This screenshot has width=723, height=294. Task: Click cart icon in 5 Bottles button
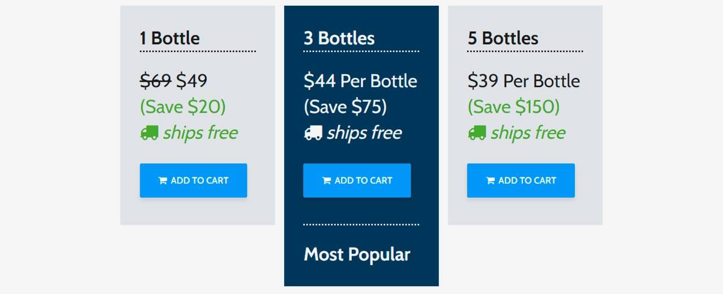490,180
